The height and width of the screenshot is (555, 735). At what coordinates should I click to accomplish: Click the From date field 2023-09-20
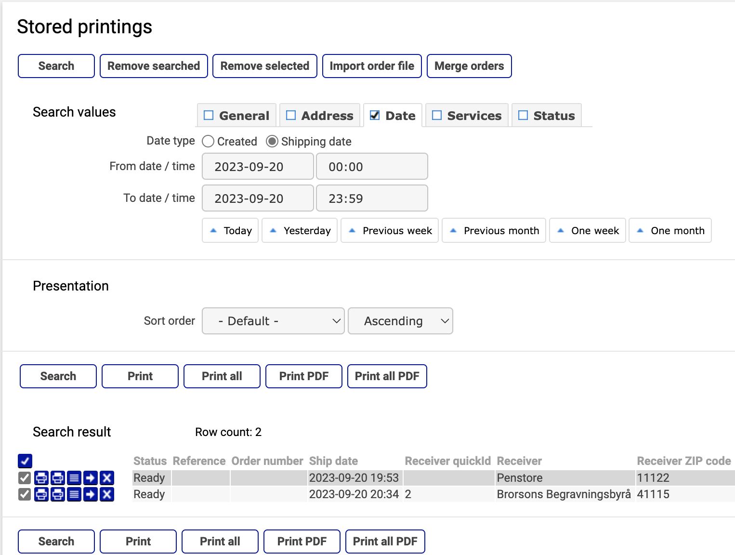pos(258,166)
